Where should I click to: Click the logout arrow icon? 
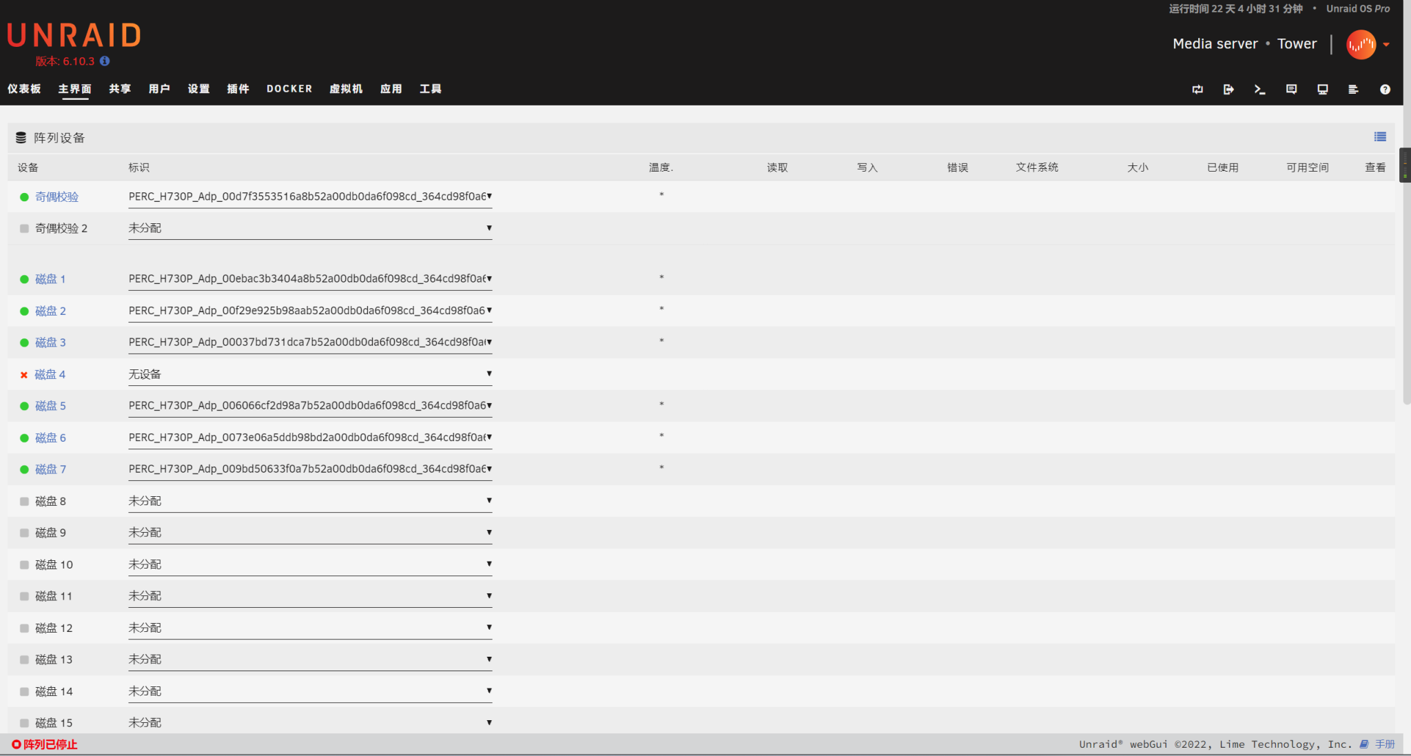tap(1228, 90)
